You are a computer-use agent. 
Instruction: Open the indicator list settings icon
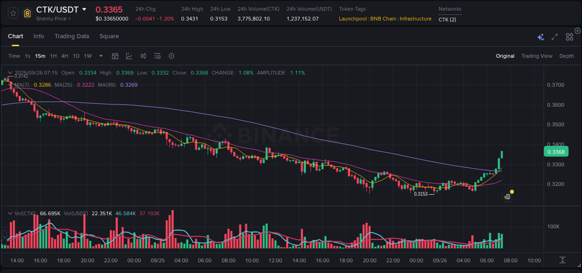[157, 55]
